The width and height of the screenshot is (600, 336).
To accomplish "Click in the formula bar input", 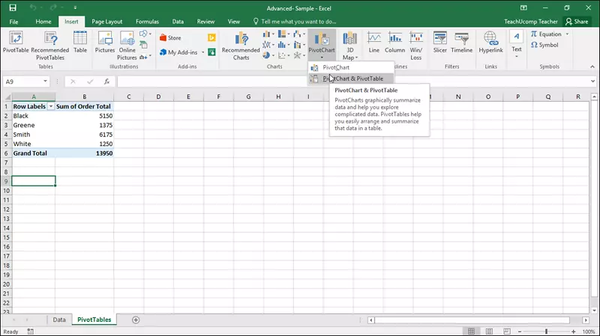I will (x=352, y=82).
